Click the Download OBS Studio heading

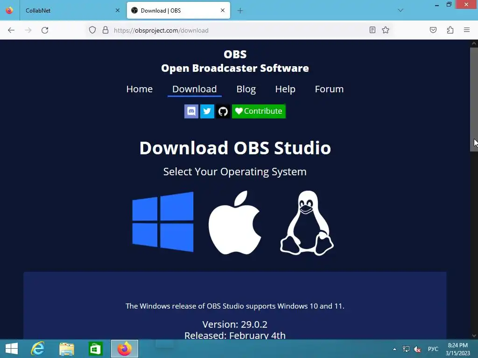pos(235,148)
